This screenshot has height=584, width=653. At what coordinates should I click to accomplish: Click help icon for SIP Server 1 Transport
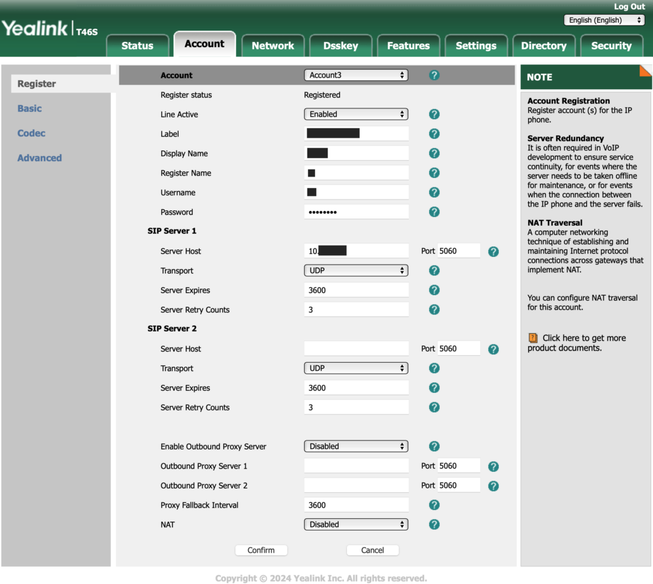[x=434, y=270]
